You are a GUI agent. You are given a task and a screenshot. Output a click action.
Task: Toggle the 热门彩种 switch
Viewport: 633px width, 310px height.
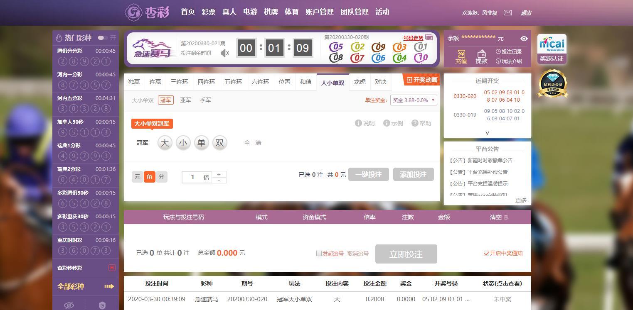coord(102,38)
